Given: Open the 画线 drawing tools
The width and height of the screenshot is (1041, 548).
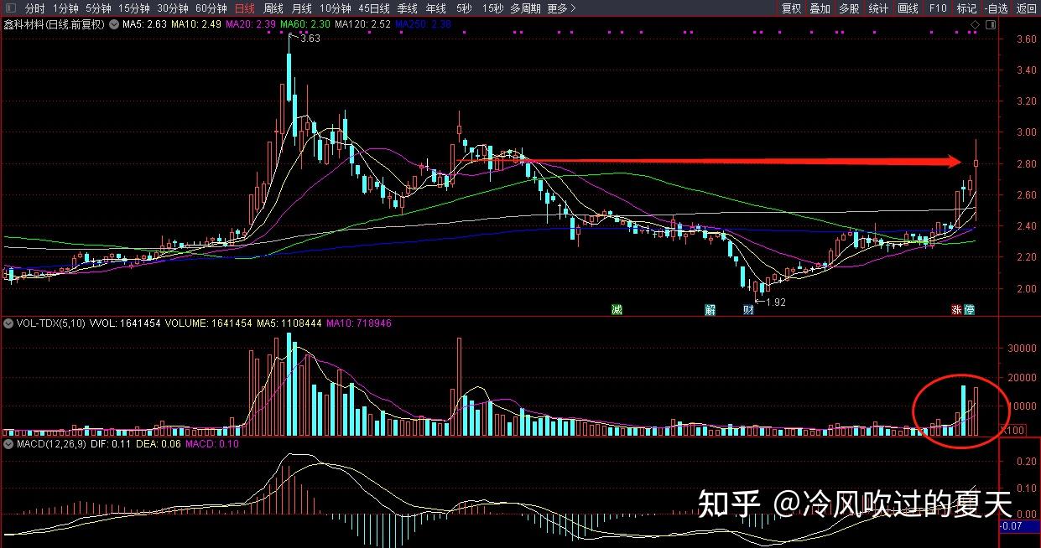Looking at the screenshot, I should [907, 8].
